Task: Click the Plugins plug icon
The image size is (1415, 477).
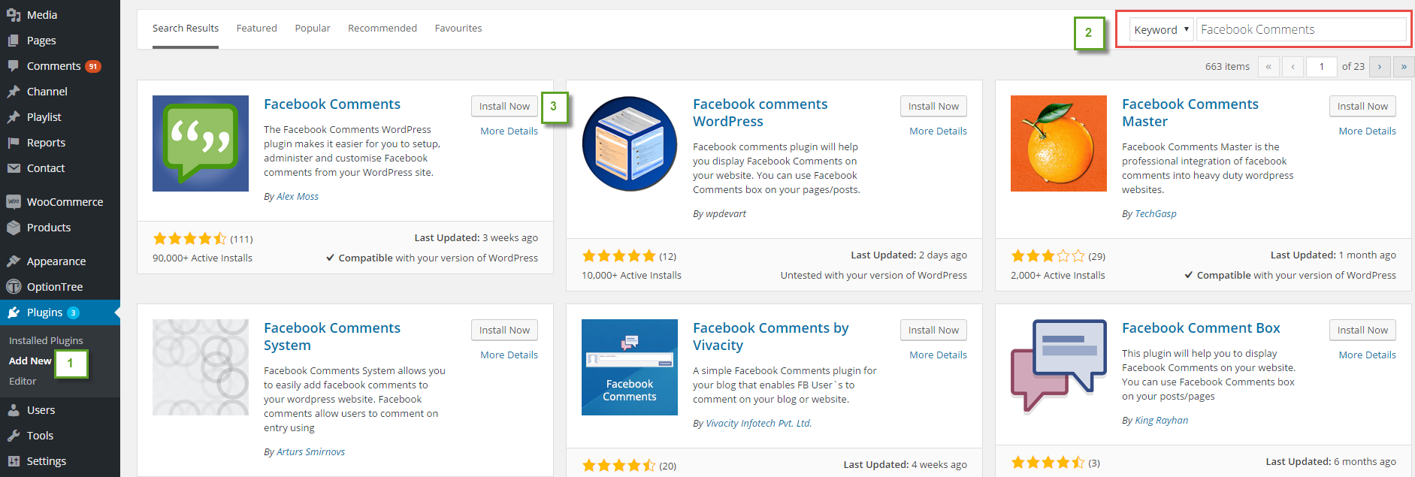Action: click(14, 312)
